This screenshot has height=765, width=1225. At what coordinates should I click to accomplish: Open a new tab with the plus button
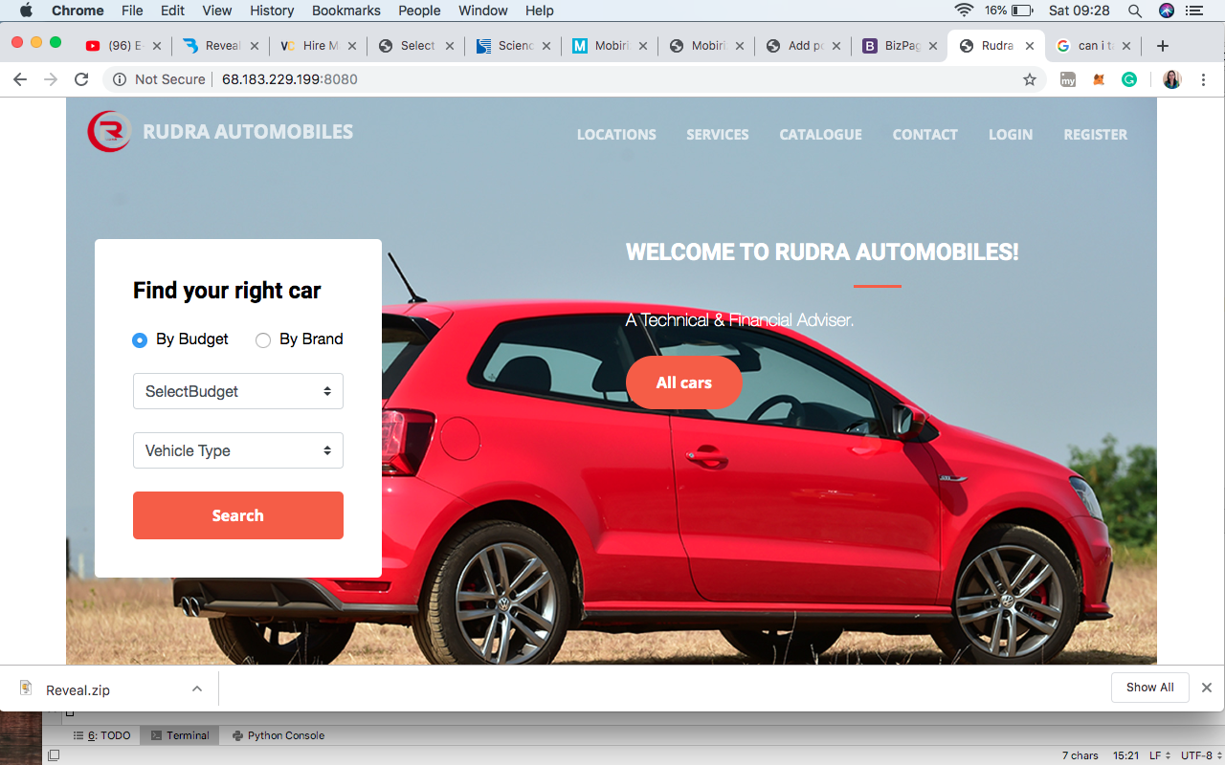[1163, 46]
